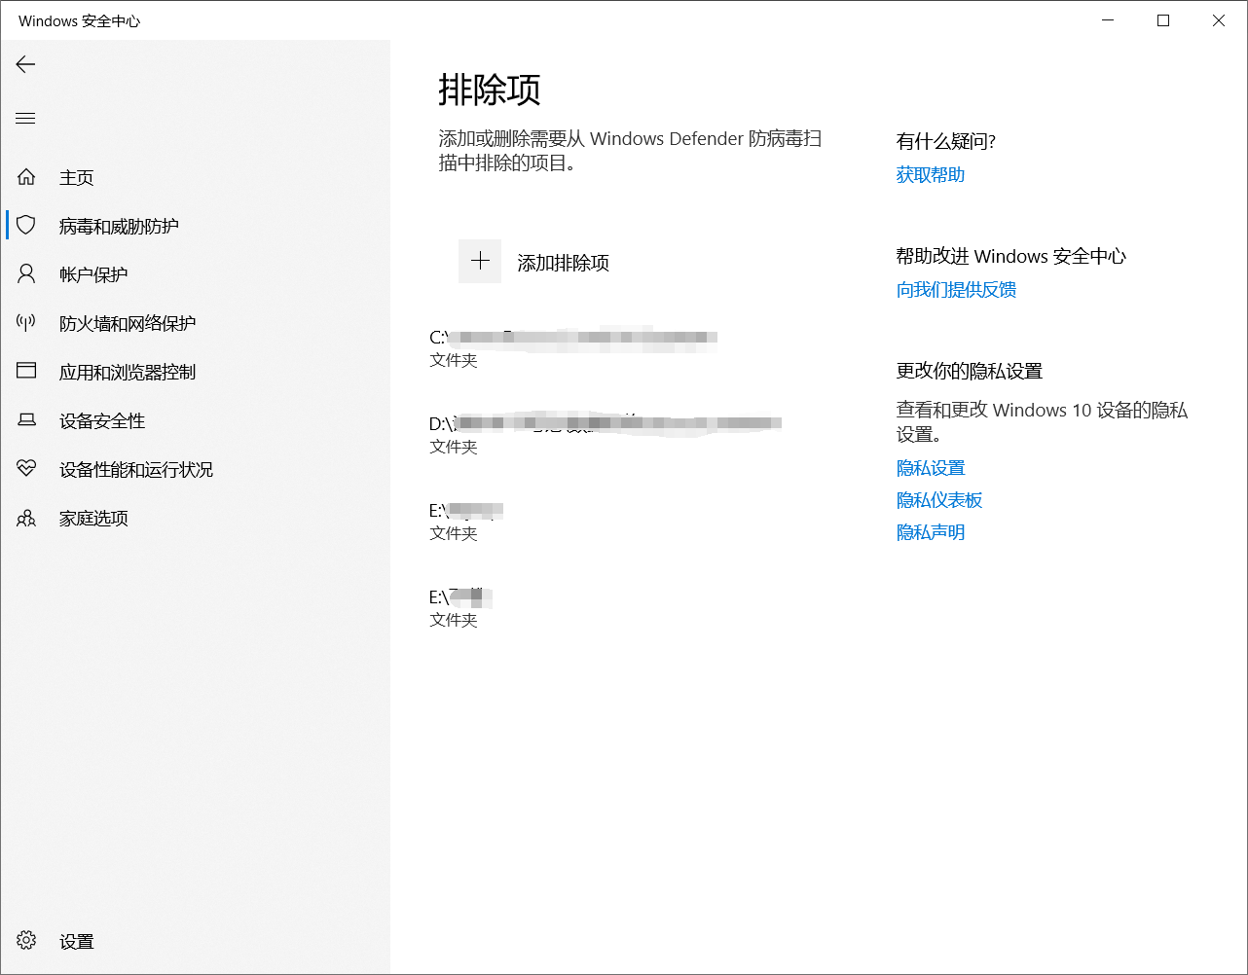
Task: Open 防火墙和网络保护 section
Action: pyautogui.click(x=128, y=323)
